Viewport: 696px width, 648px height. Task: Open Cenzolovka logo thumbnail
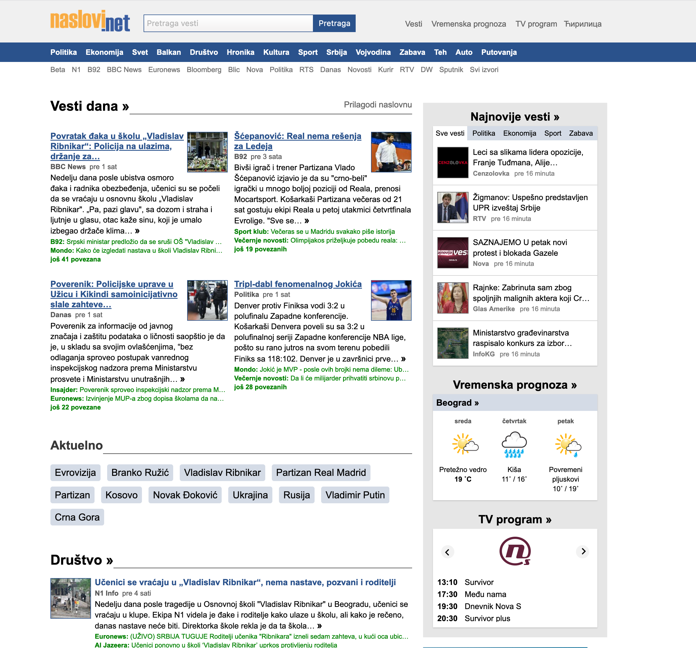(453, 163)
